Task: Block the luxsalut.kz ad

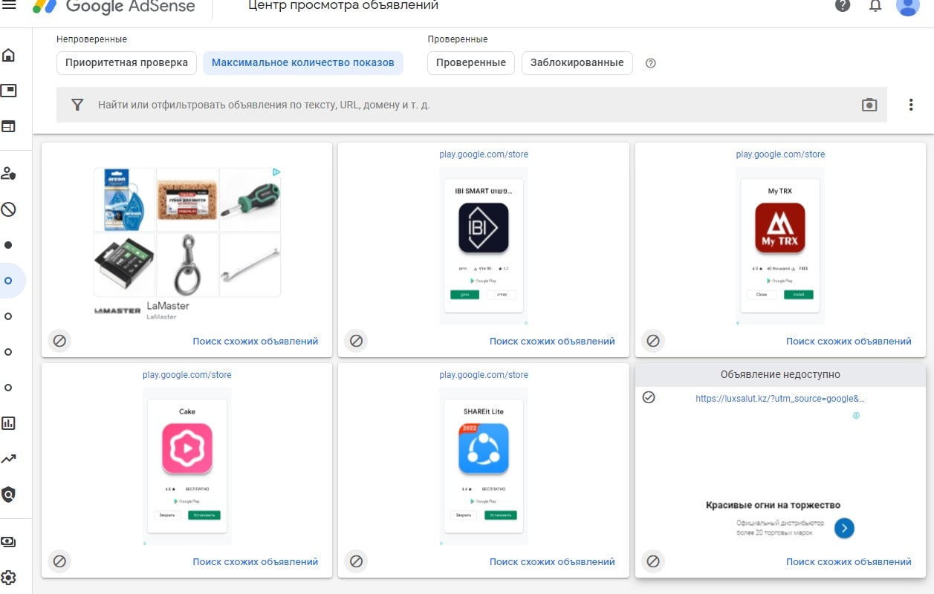Action: [653, 561]
